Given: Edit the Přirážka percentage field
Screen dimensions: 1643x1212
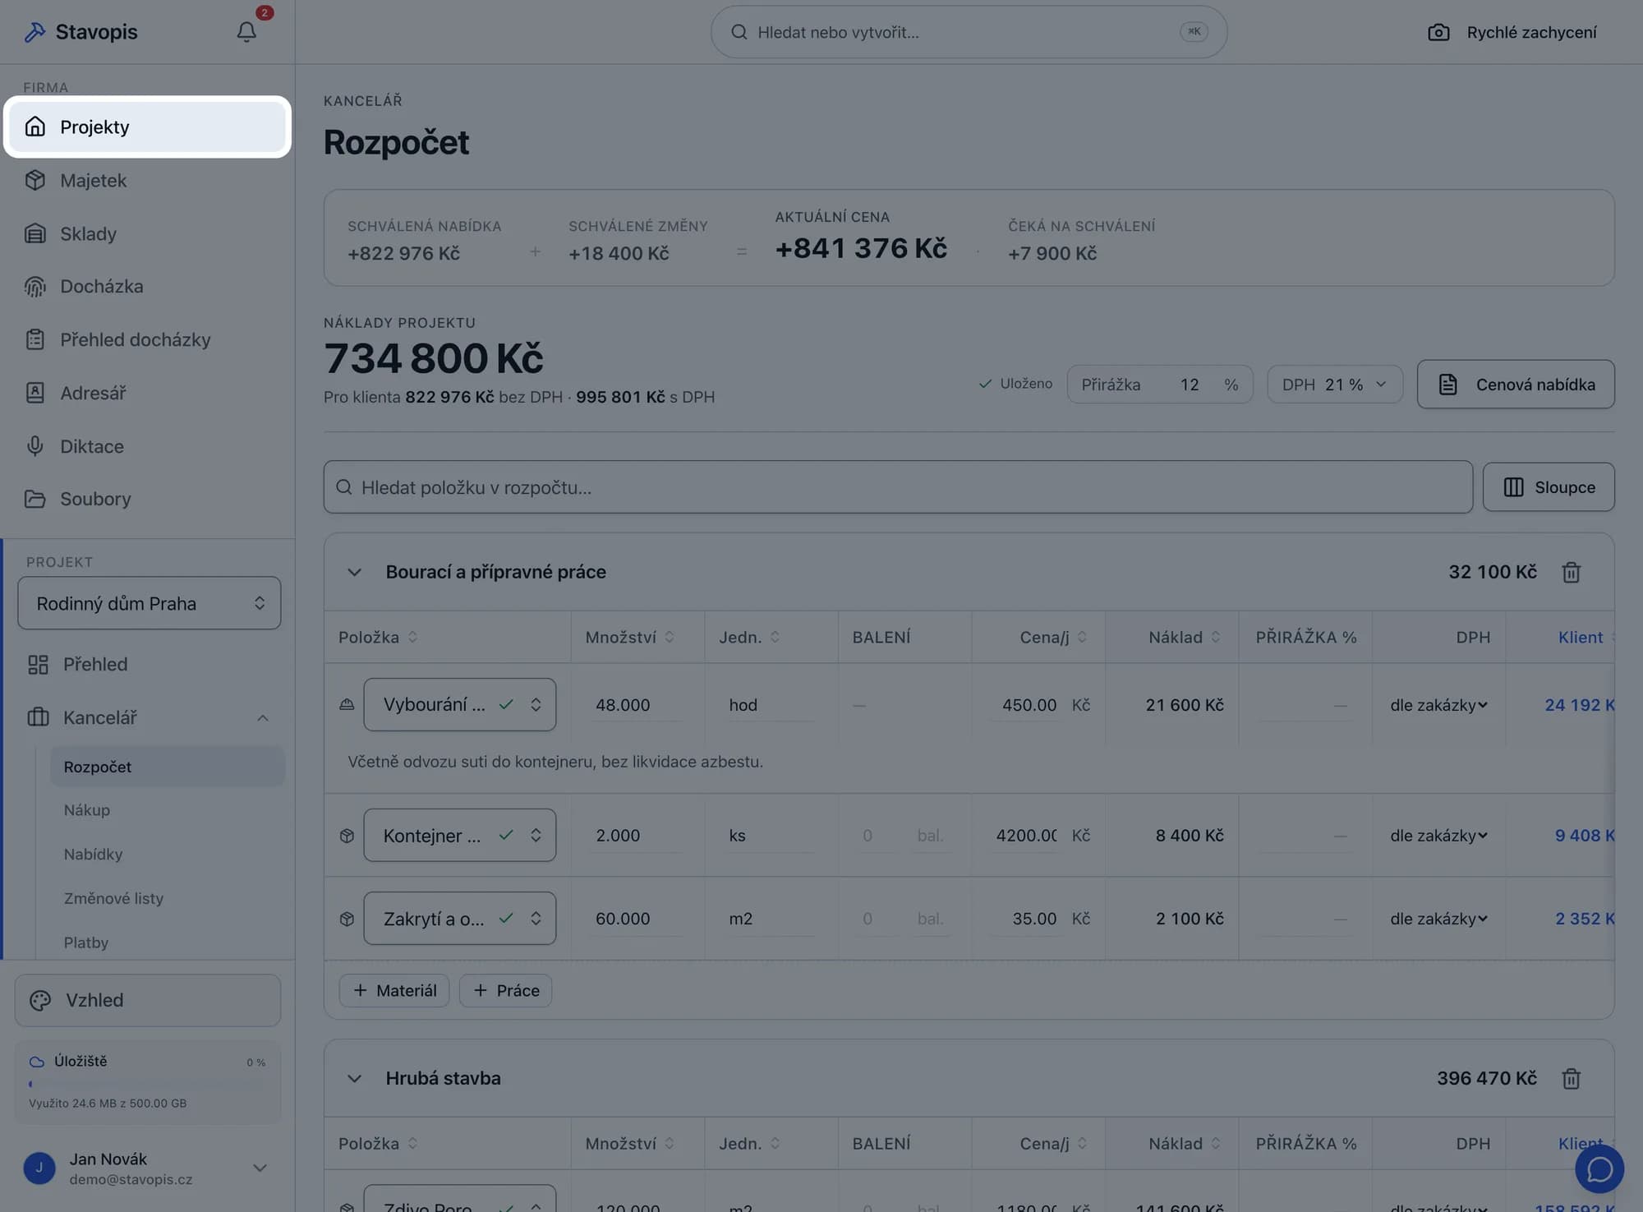Looking at the screenshot, I should (1160, 385).
